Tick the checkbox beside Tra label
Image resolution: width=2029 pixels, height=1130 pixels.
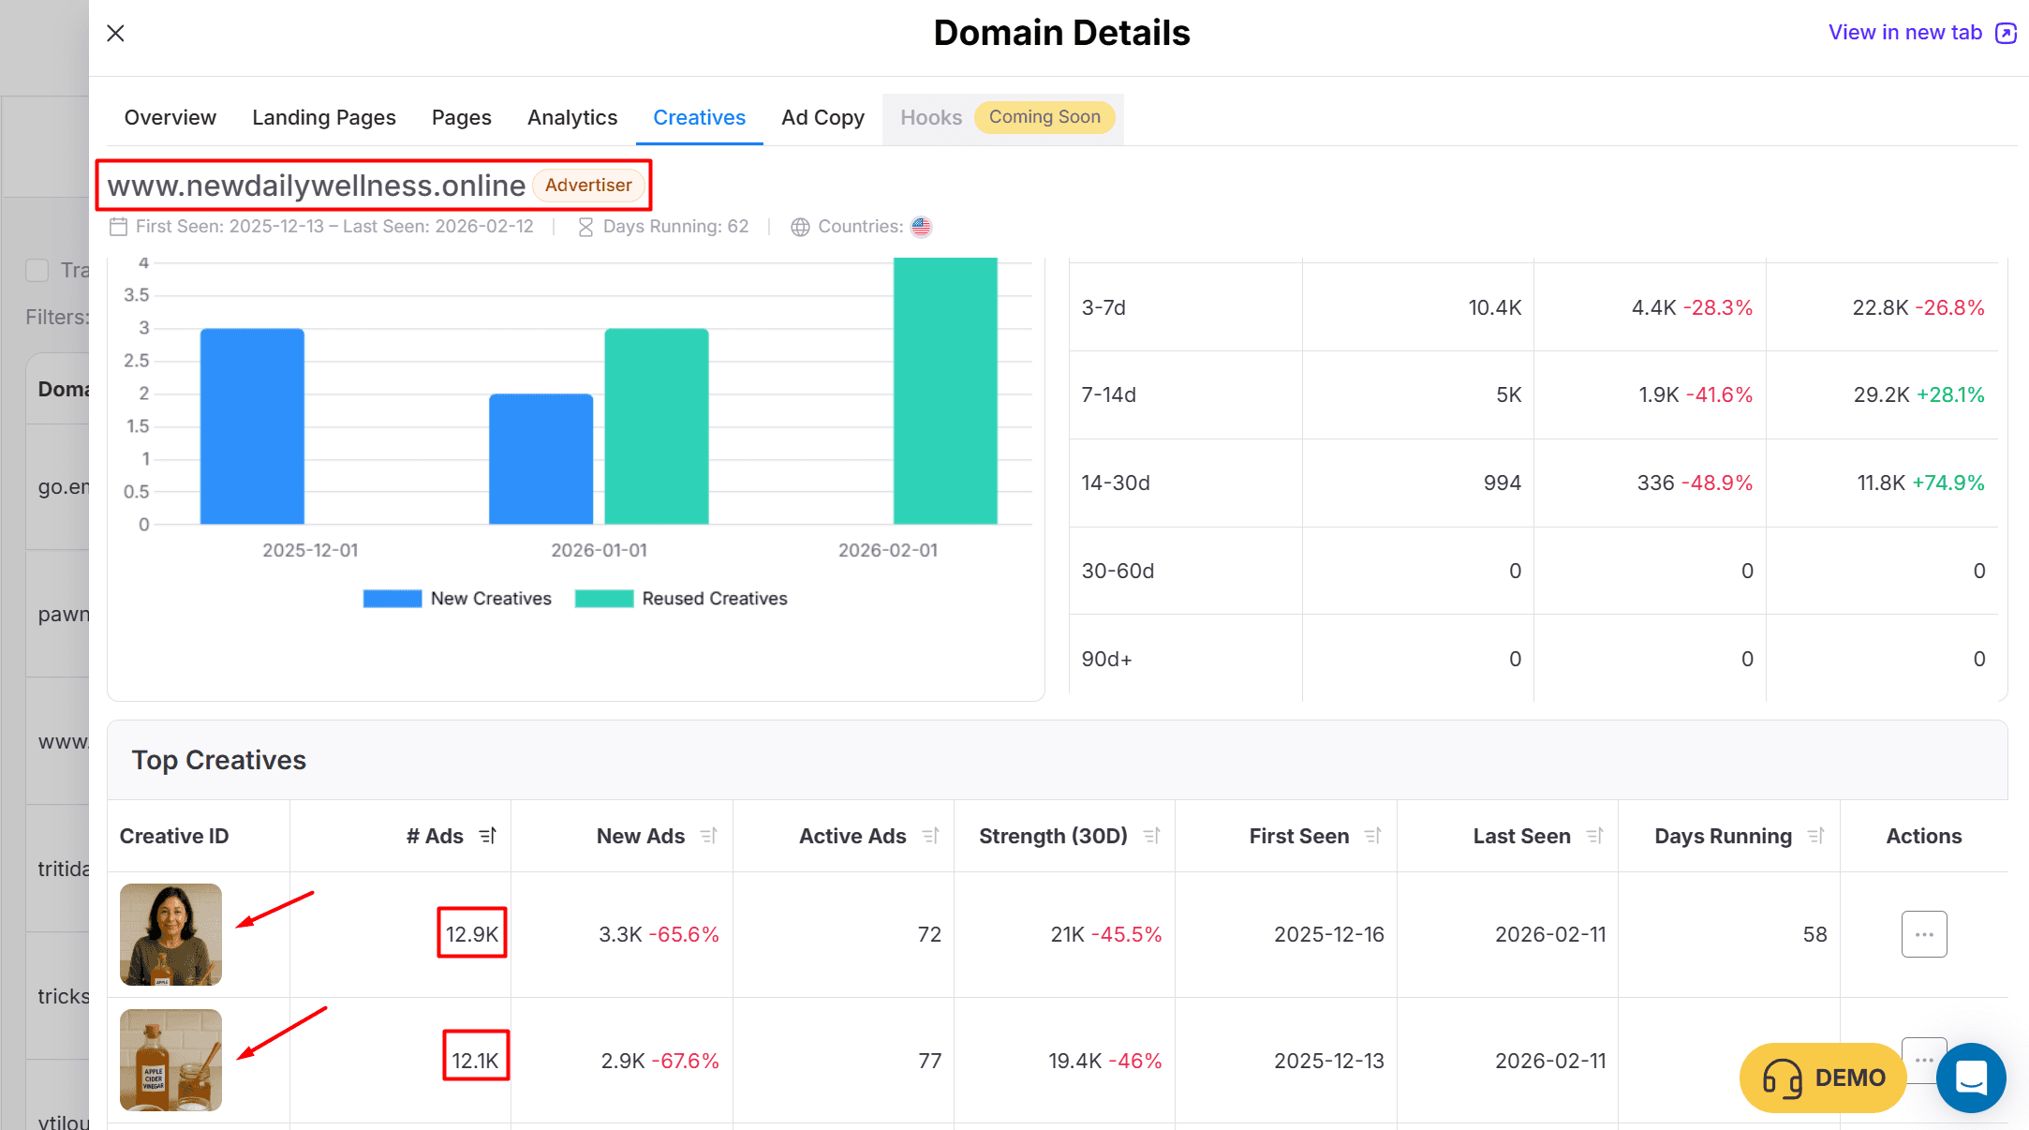click(x=37, y=271)
